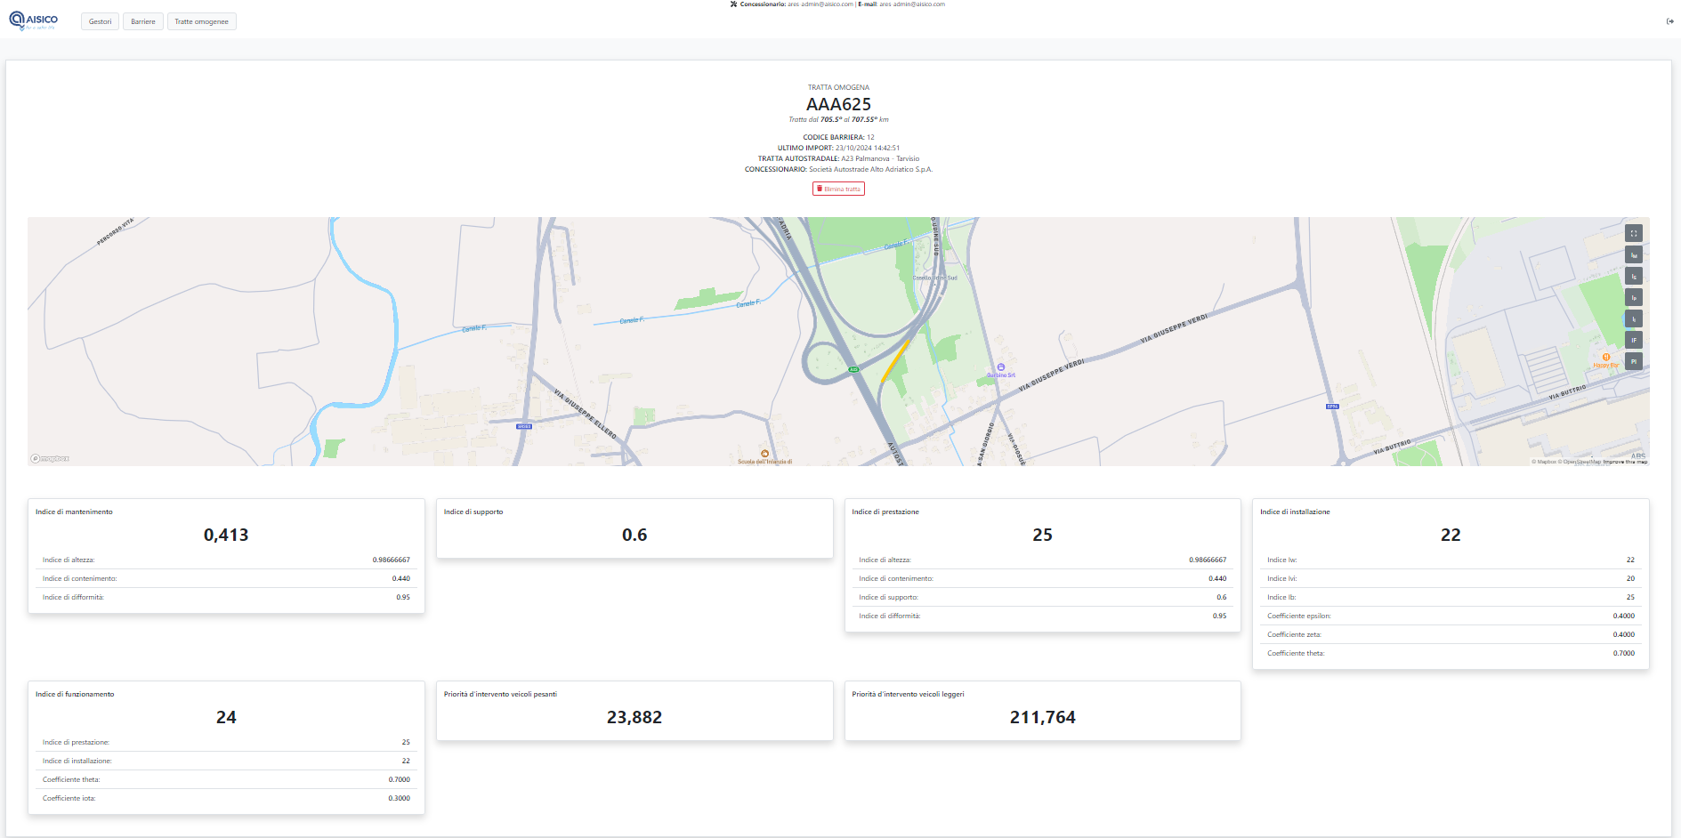1681x838 pixels.
Task: Click the Happy Bar map marker
Action: pyautogui.click(x=1606, y=358)
